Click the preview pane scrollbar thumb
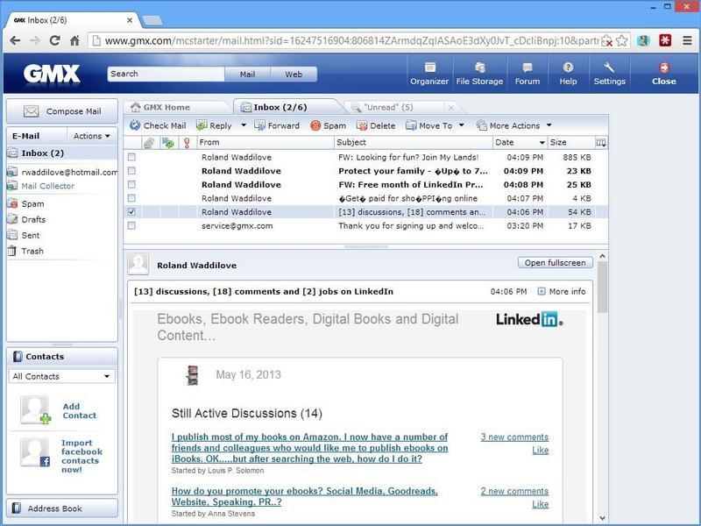 pos(602,288)
